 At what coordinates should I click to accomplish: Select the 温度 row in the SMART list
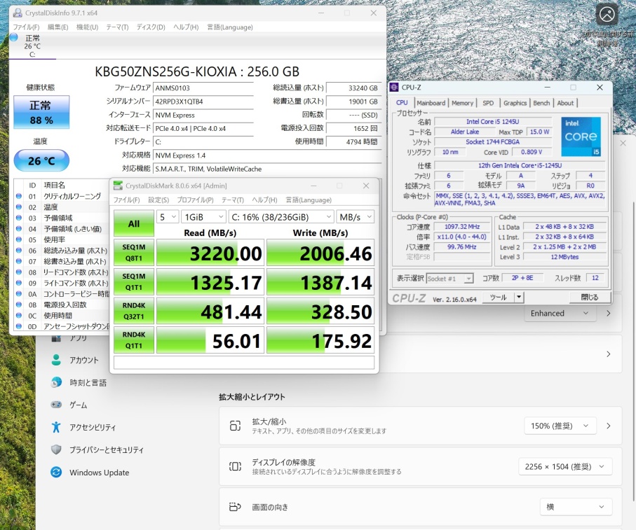click(x=51, y=207)
